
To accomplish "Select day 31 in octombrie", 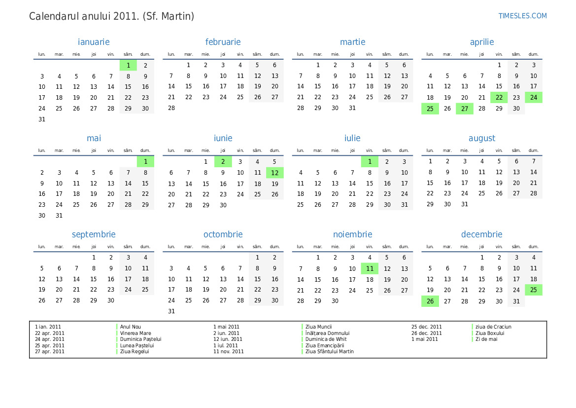I will (x=171, y=311).
